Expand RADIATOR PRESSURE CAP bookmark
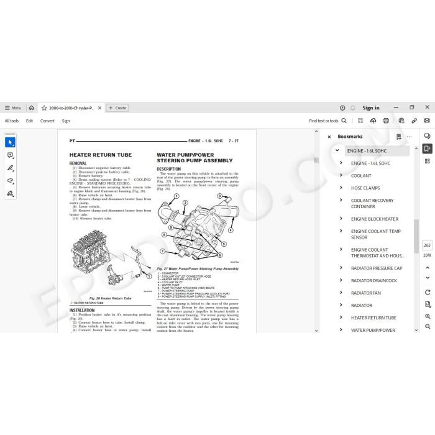435x435 pixels. click(341, 267)
